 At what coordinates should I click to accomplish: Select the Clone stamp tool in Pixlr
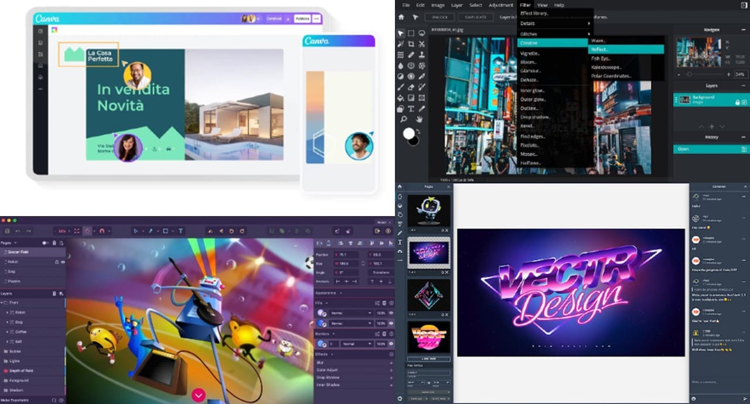point(421,54)
